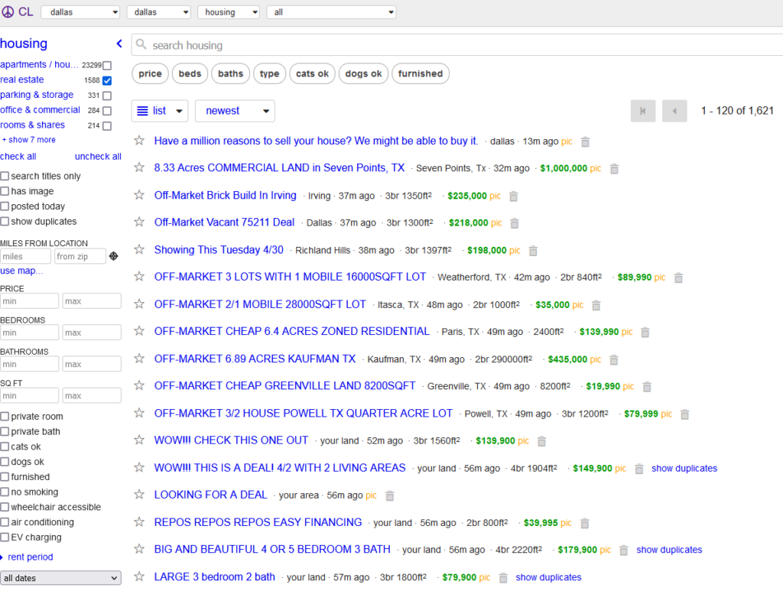This screenshot has height=591, width=783.
Task: Open the baths filter pill
Action: [x=231, y=74]
